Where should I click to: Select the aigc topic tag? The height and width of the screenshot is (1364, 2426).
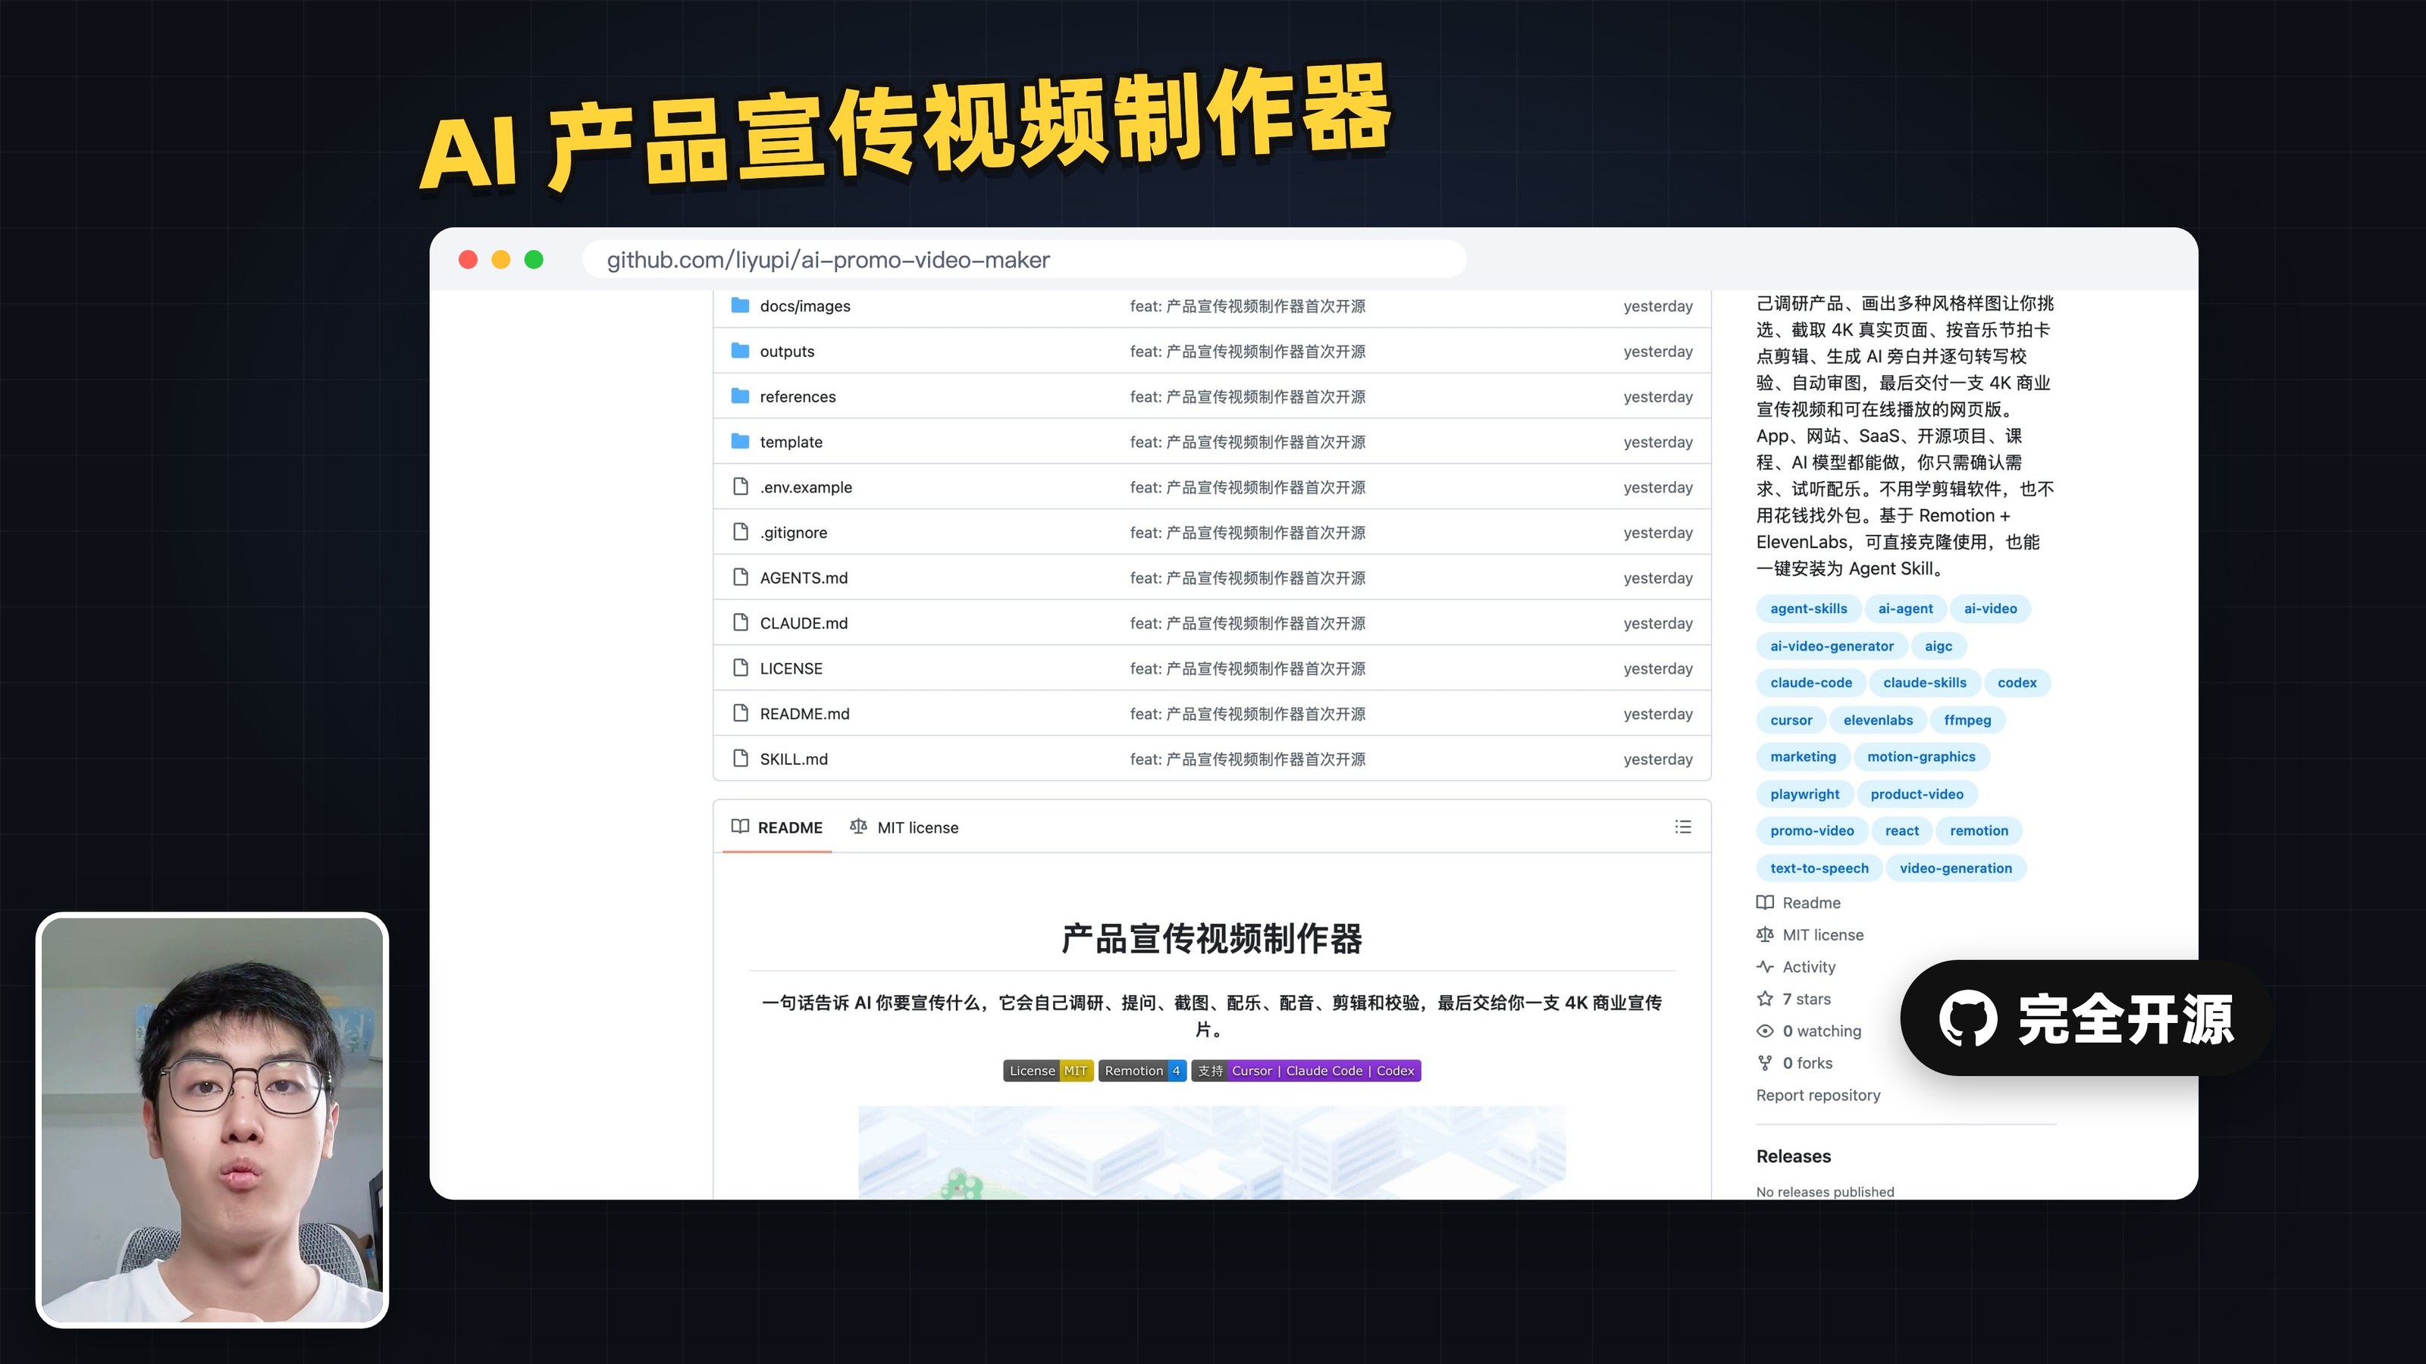point(1939,646)
